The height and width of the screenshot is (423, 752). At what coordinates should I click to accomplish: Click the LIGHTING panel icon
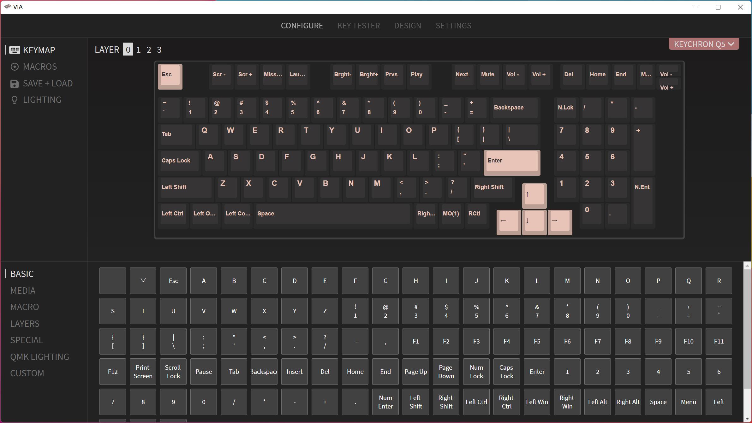pos(15,100)
